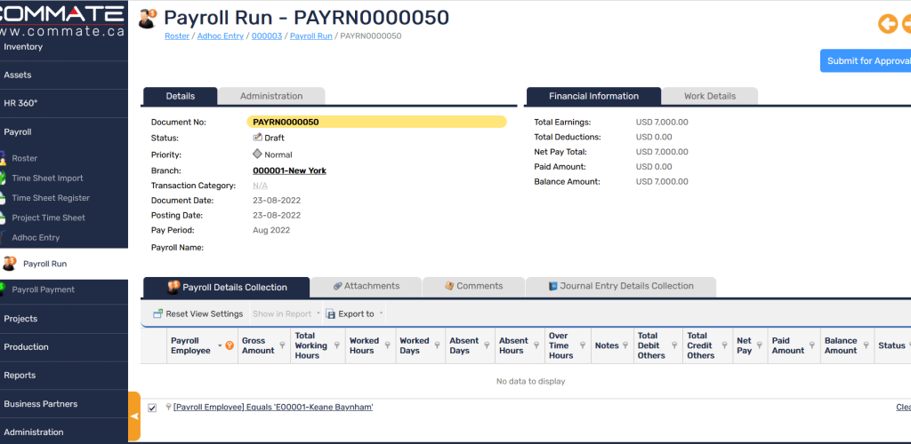
Task: Filter the Worked Days column
Action: tap(437, 345)
